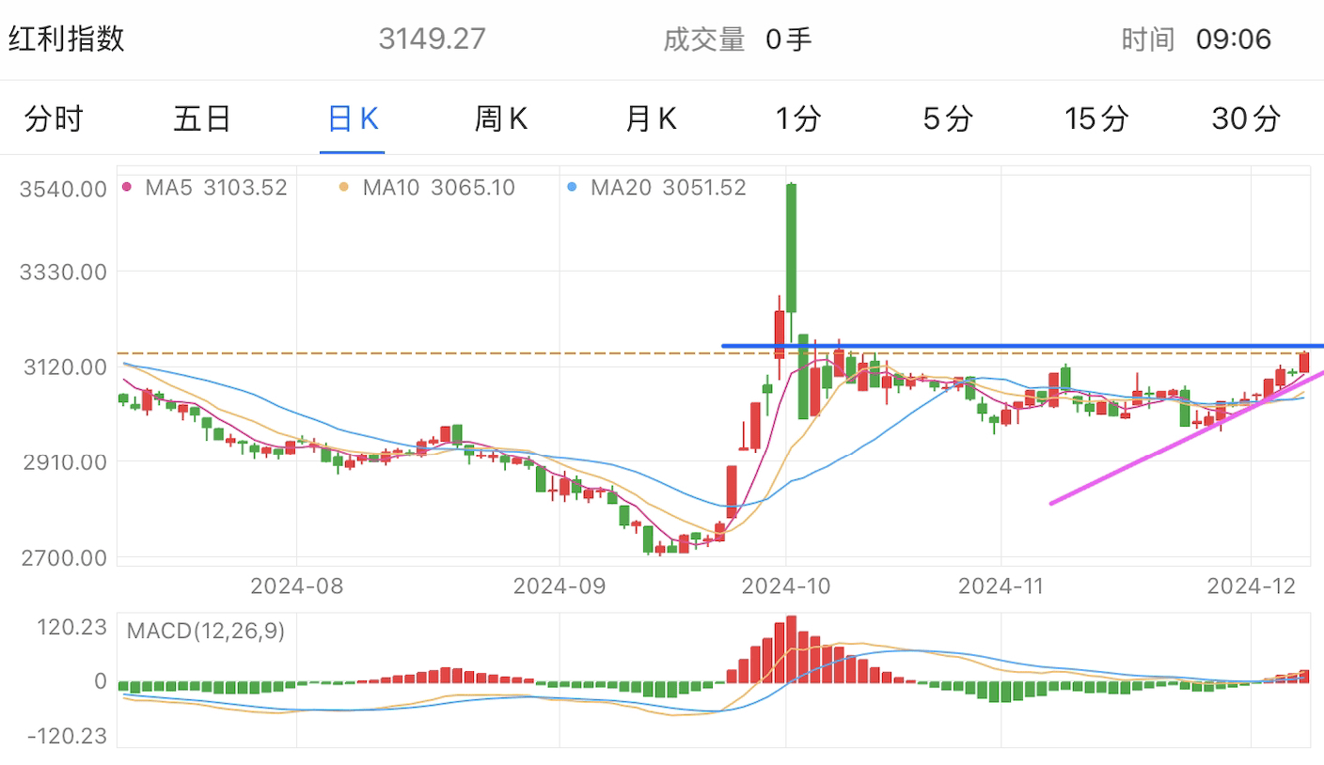Click the 2024-08 date axis label
The width and height of the screenshot is (1324, 765).
[297, 586]
